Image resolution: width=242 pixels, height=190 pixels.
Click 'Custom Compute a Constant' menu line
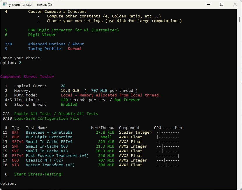(x=57, y=12)
